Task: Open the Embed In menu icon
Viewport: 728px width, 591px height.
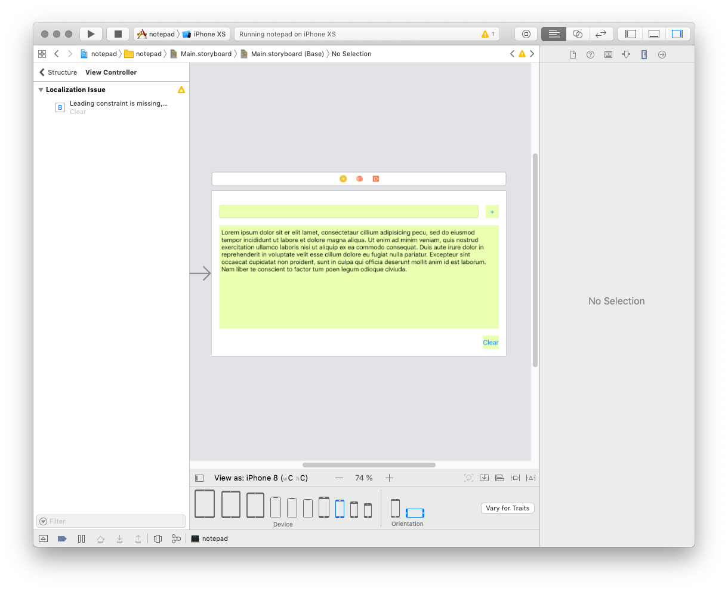Action: coord(485,478)
